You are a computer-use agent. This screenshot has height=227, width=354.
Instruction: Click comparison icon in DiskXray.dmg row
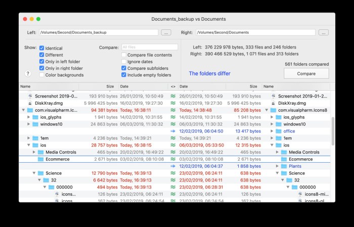pos(173,103)
